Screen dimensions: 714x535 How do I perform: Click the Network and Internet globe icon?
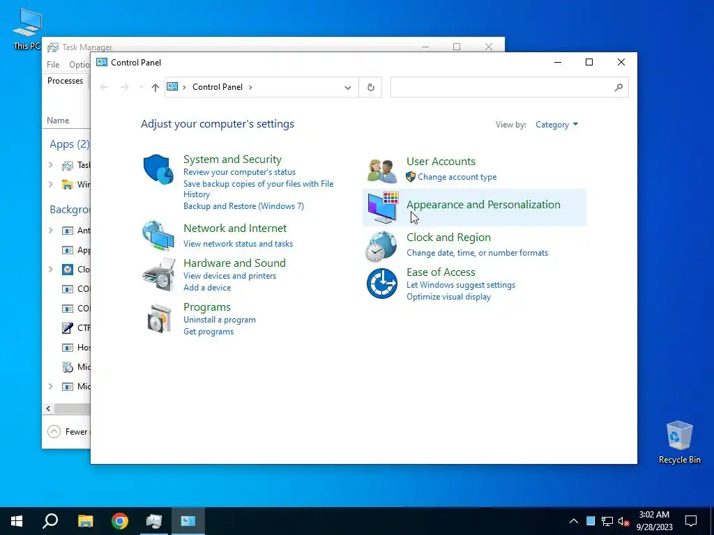[158, 235]
